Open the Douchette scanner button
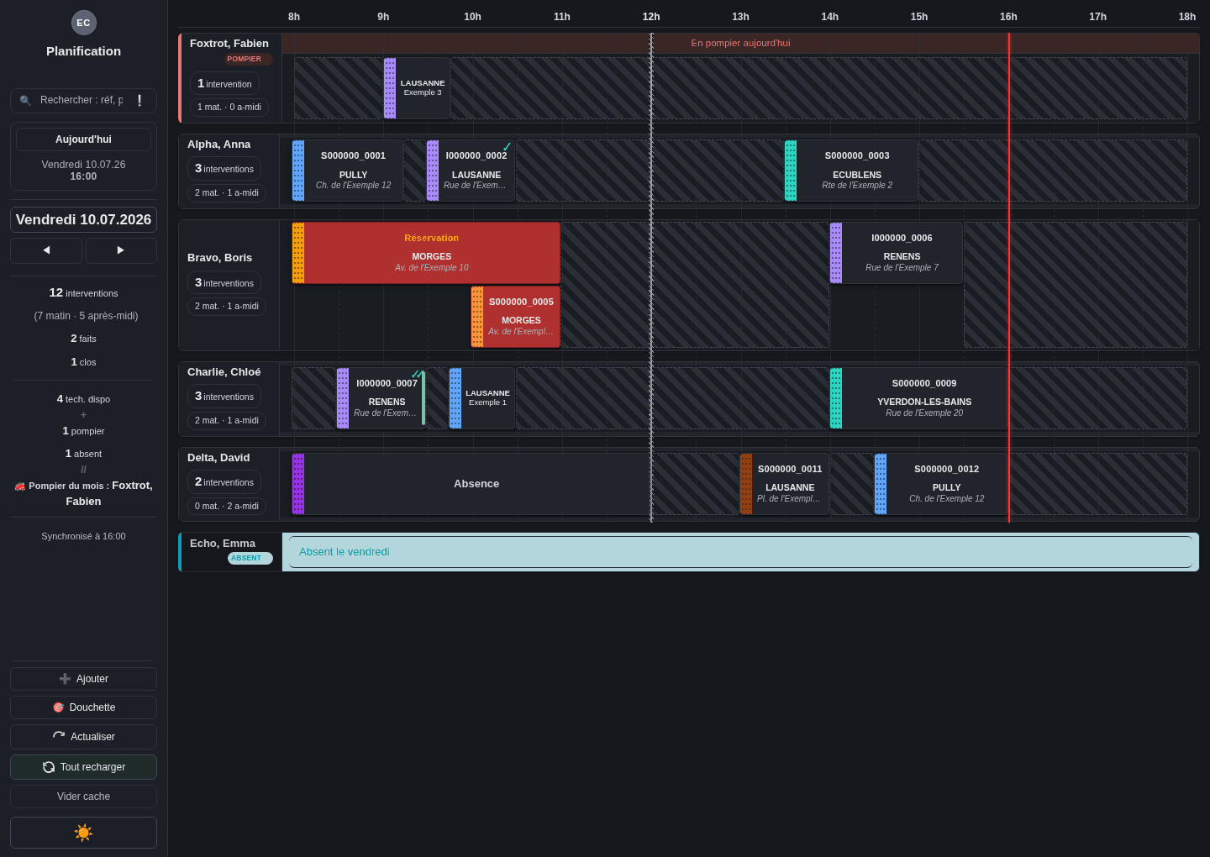This screenshot has height=857, width=1210. click(83, 707)
